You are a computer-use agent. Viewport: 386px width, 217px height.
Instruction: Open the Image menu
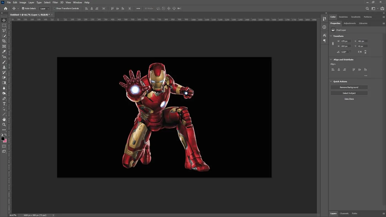point(23,2)
